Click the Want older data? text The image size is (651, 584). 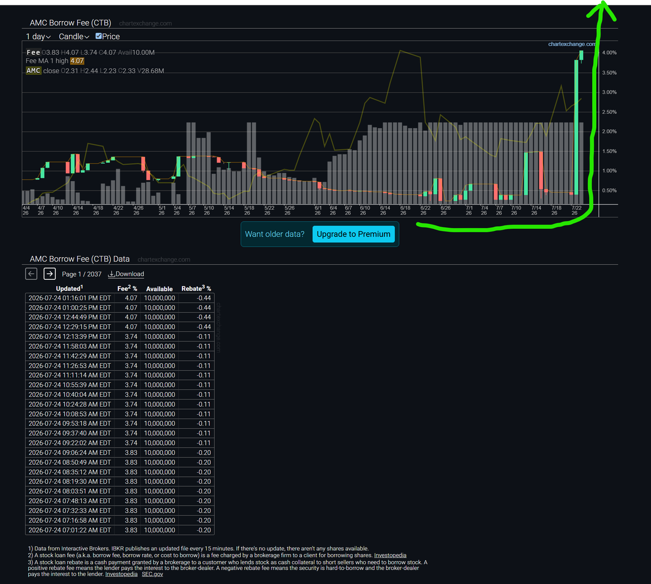click(274, 234)
